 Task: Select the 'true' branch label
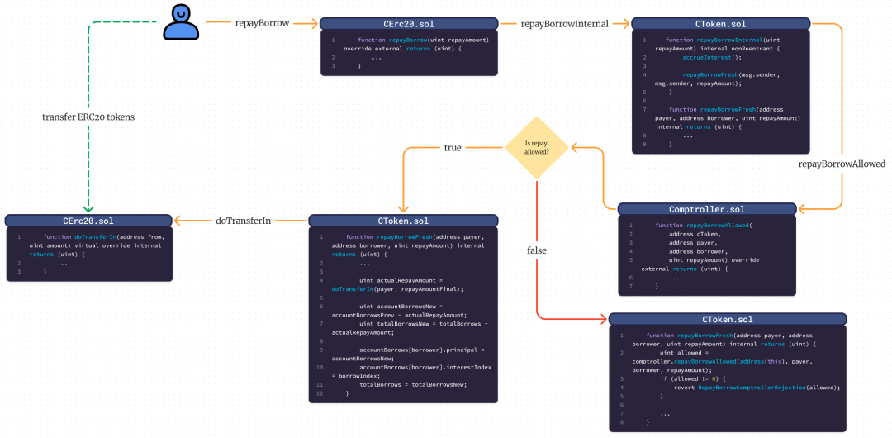pyautogui.click(x=453, y=148)
